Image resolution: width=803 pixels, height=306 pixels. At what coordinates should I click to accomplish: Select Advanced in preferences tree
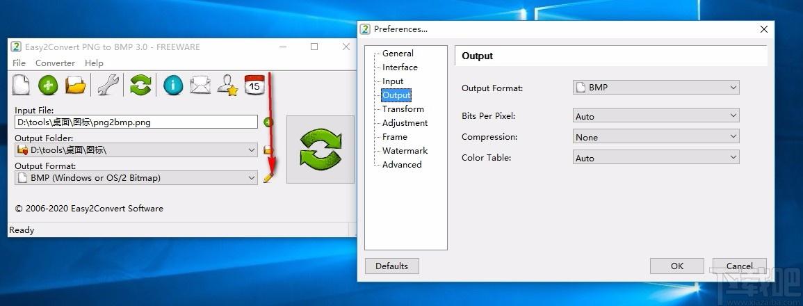coord(402,165)
